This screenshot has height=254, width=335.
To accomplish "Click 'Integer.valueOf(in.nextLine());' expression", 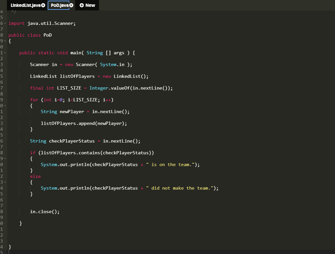I will click(x=131, y=88).
